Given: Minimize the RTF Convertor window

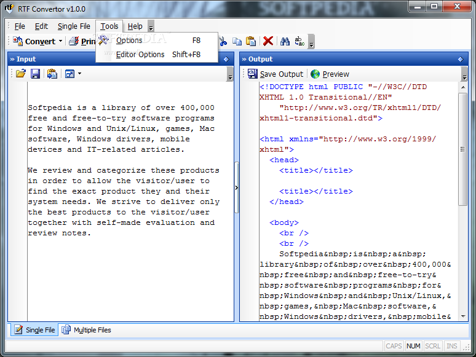Looking at the screenshot, I should pos(418,7).
